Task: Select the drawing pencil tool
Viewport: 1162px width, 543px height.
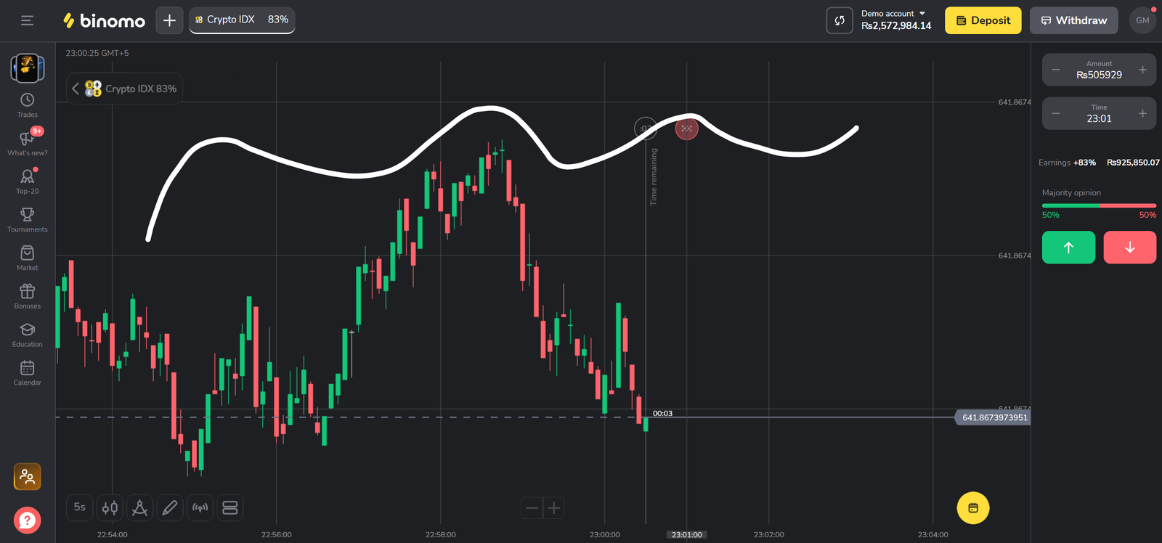Action: point(170,507)
